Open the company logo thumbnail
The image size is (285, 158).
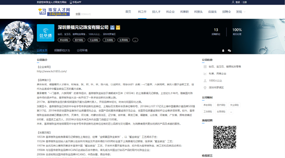46,33
